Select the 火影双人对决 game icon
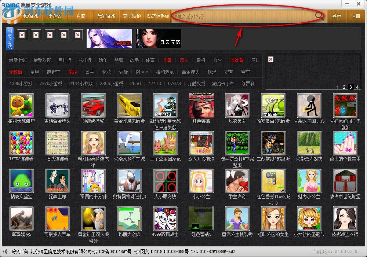The width and height of the screenshot is (367, 257). pos(309,143)
